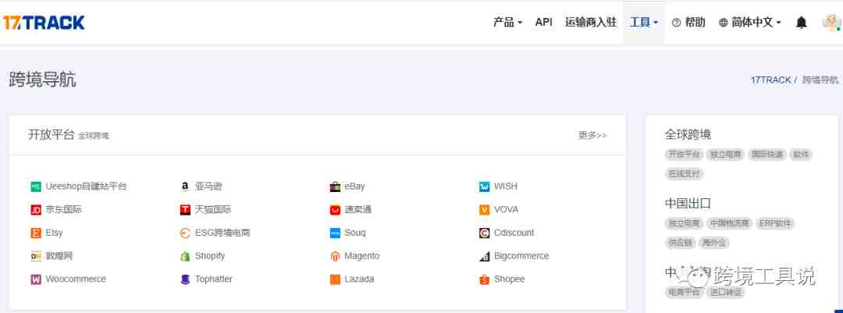Click the Souq blue icon
Viewport: 843px width, 313px height.
pos(335,233)
